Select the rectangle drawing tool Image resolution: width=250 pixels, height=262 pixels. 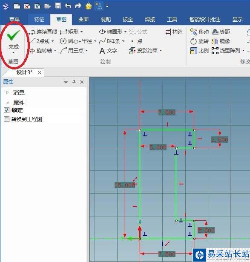69,32
